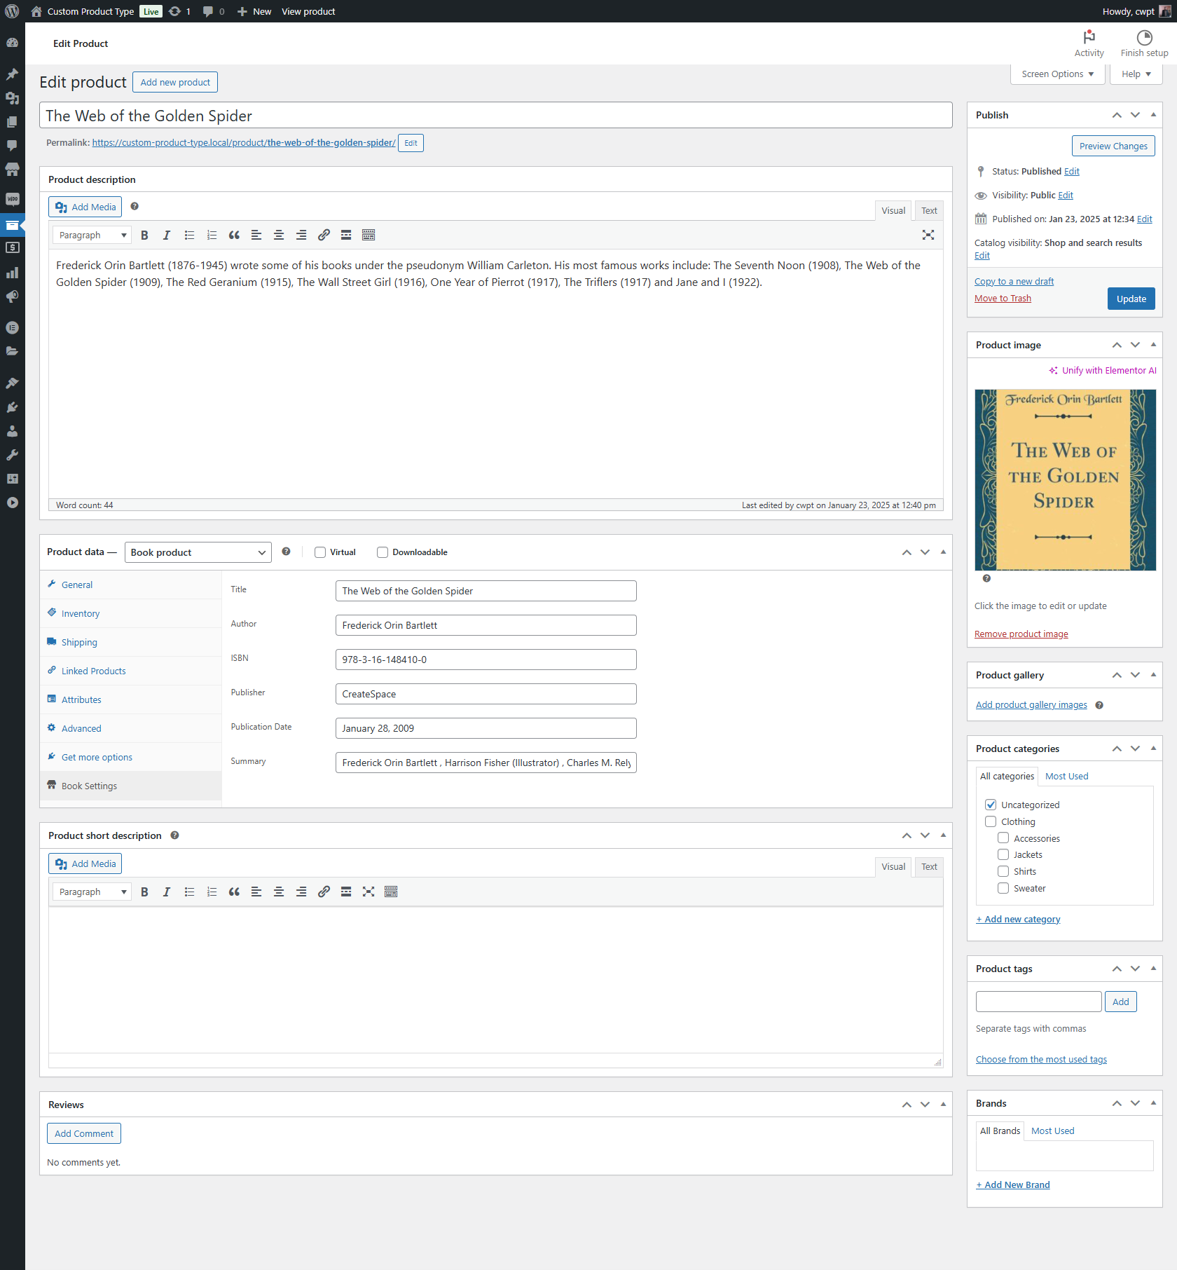Enter distraction-free fullscreen mode in description editor

928,235
